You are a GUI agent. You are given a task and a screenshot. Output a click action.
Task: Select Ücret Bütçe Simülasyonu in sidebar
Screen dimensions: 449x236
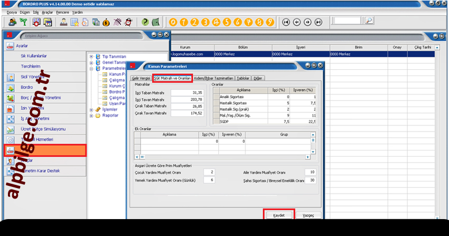42,129
